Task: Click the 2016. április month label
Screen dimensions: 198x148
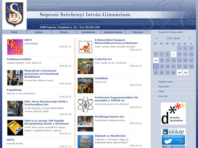Action: coord(173,38)
